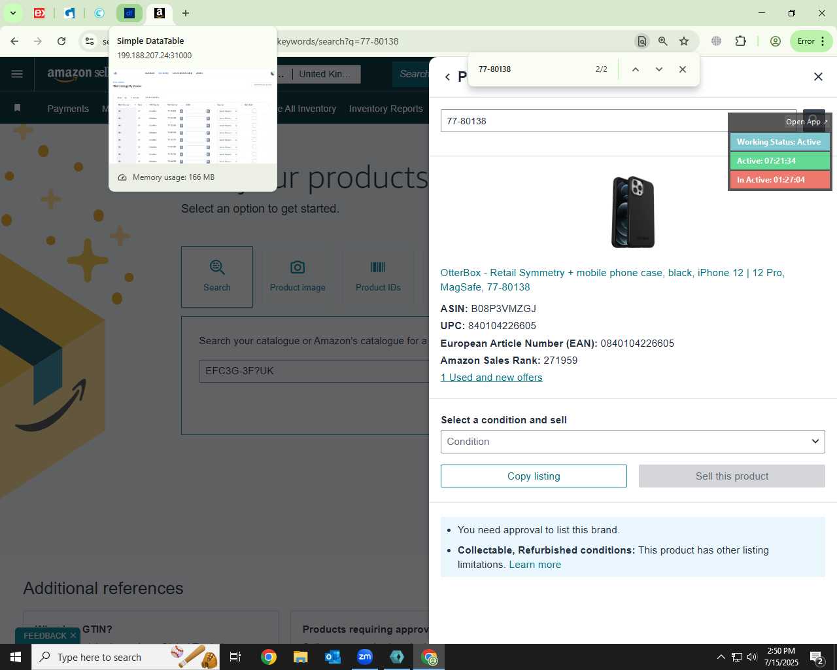Click the bookmark flag icon in Amazon nav
The height and width of the screenshot is (670, 837).
17,108
